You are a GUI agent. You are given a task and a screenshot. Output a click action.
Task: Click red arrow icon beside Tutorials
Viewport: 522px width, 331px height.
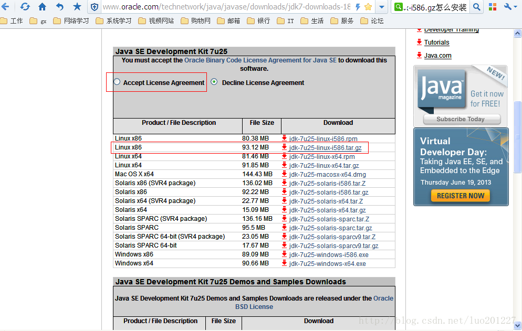(x=419, y=42)
